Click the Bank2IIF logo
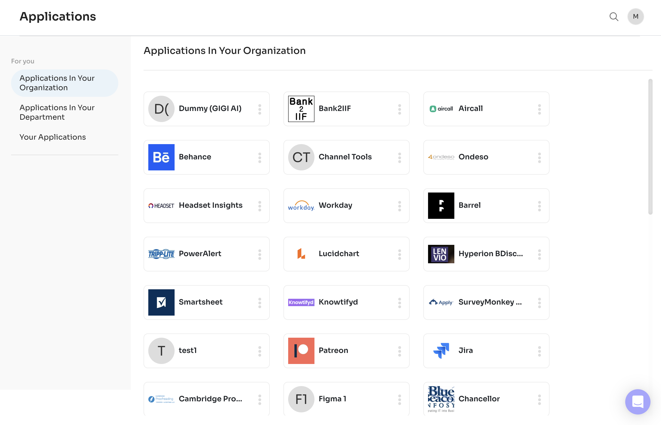This screenshot has width=661, height=425. click(301, 109)
